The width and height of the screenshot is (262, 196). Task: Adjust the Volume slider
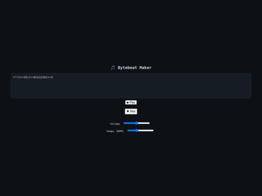136,123
